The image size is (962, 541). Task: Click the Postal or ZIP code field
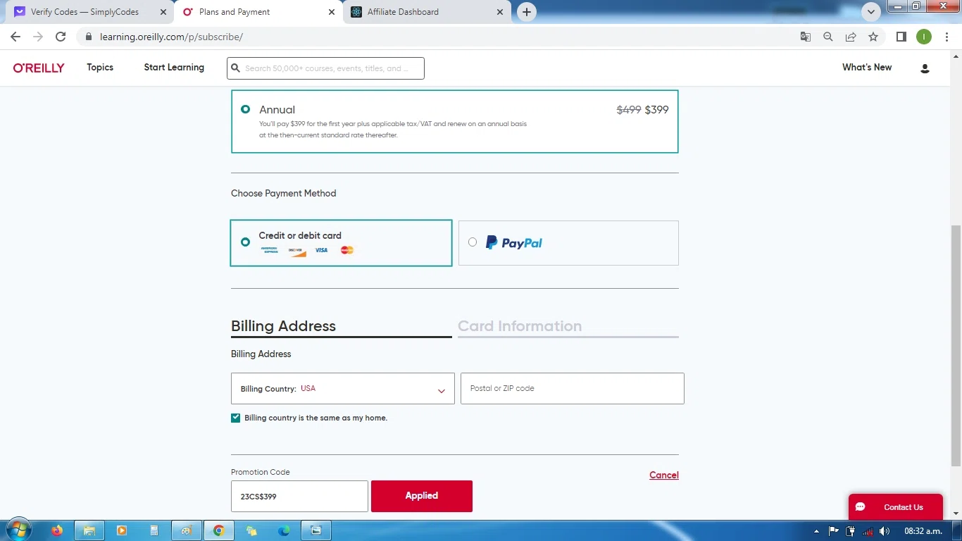pos(573,388)
